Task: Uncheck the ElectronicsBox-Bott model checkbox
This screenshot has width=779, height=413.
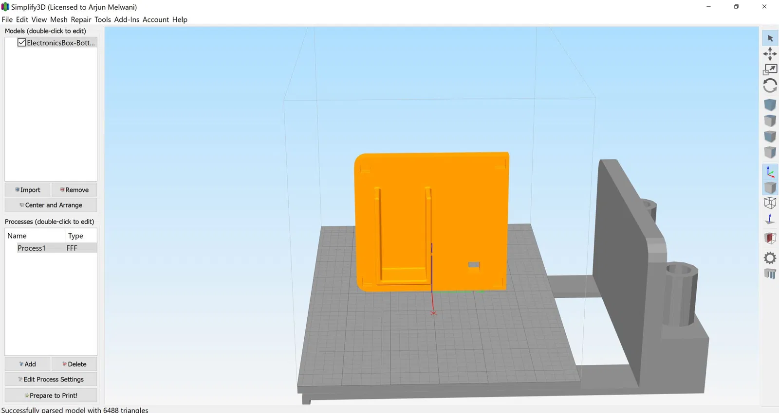Action: (x=21, y=42)
